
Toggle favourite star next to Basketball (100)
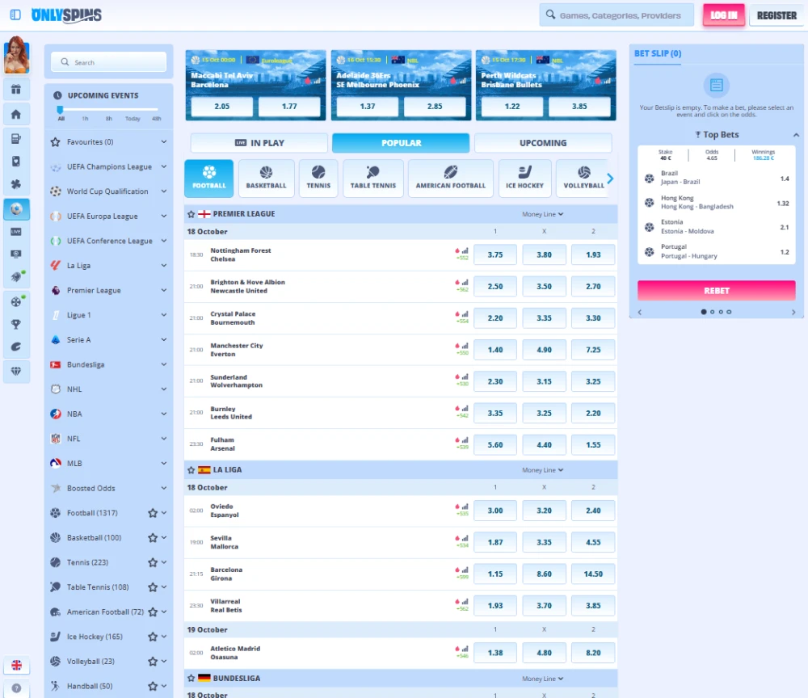152,538
